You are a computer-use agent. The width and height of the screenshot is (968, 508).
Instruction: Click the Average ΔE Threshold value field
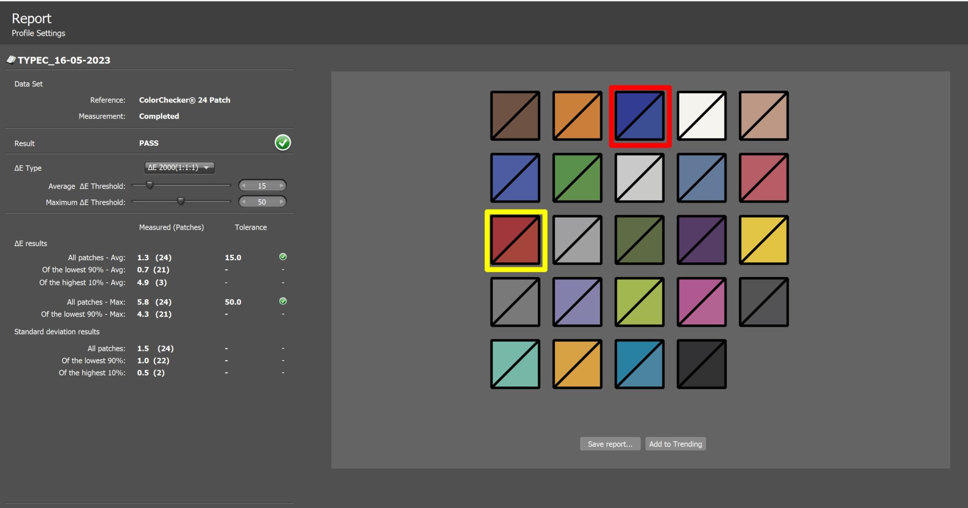coord(262,186)
